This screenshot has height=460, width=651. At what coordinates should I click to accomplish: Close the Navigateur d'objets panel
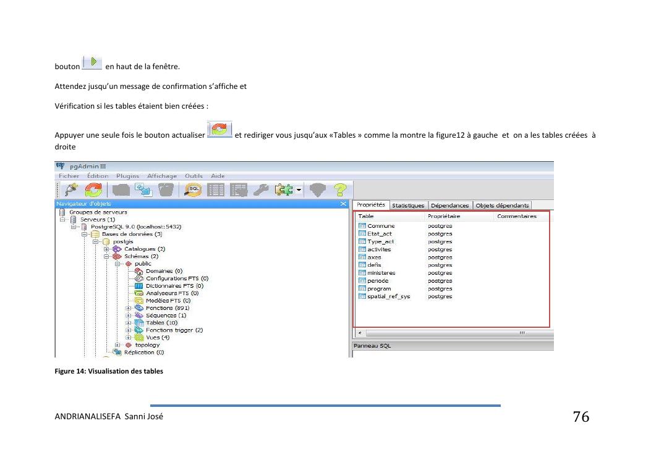344,204
